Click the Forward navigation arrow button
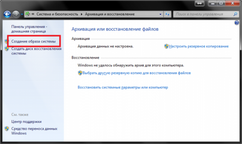 click(x=16, y=14)
